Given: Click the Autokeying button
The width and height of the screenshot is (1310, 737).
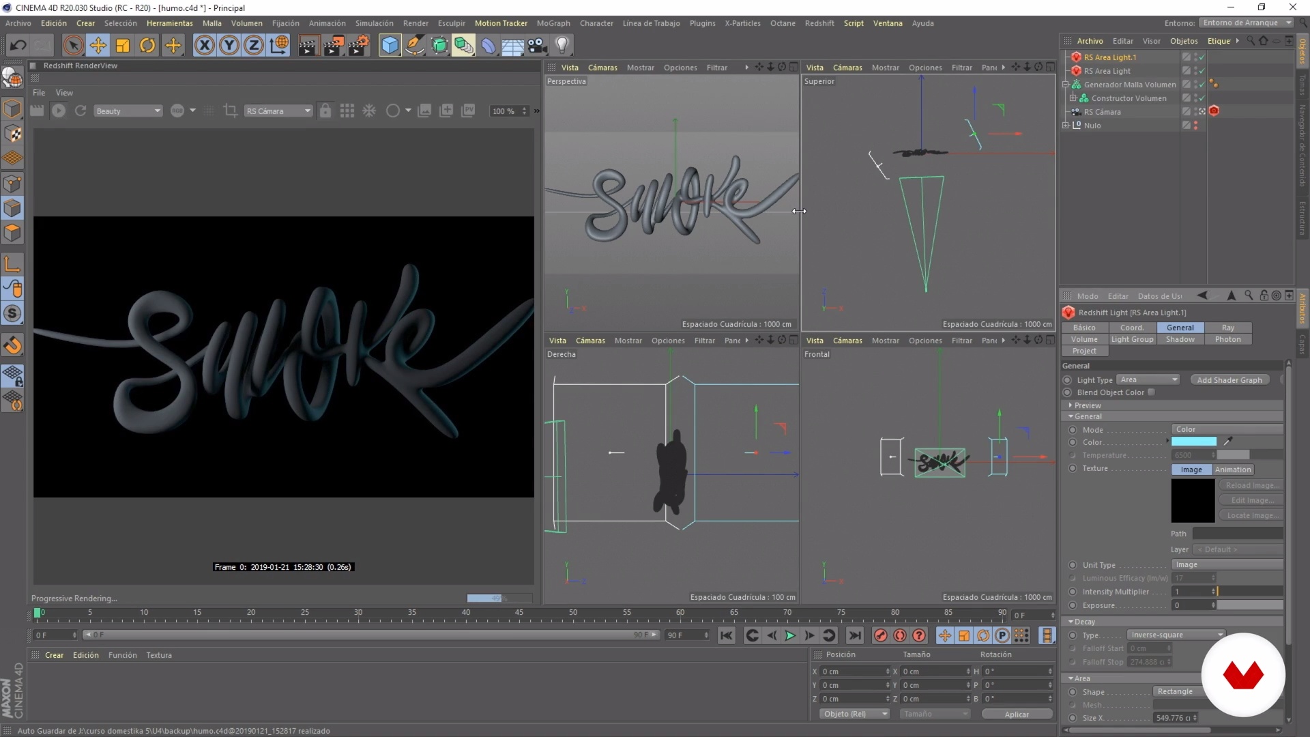Looking at the screenshot, I should (x=900, y=635).
